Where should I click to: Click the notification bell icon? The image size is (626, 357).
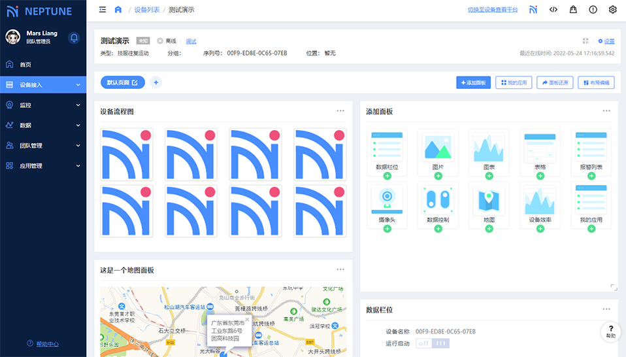tap(74, 37)
